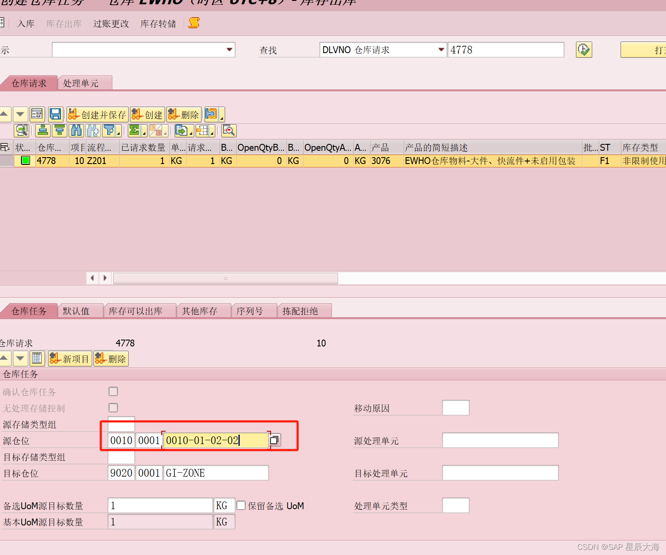
Task: Sort the grid descending
Action: [x=60, y=131]
